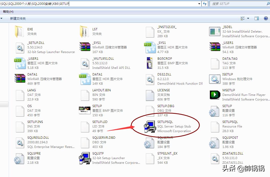
Task: Open the EXE folder
Action: coord(20,32)
